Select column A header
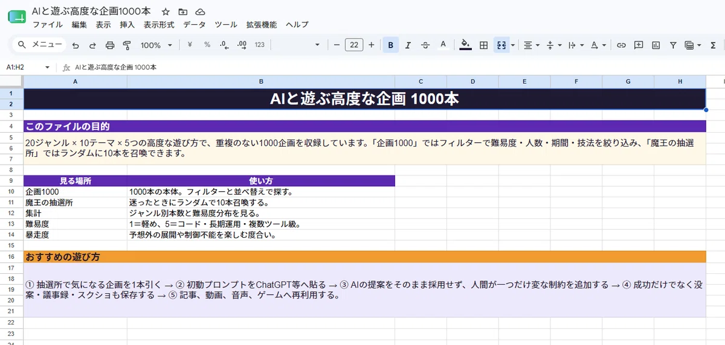725x345 pixels. click(75, 81)
